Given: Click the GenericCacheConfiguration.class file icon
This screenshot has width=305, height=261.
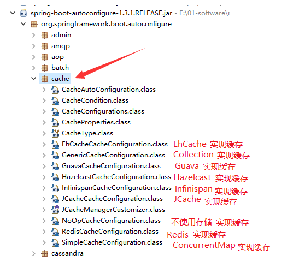Looking at the screenshot, I should [55, 155].
